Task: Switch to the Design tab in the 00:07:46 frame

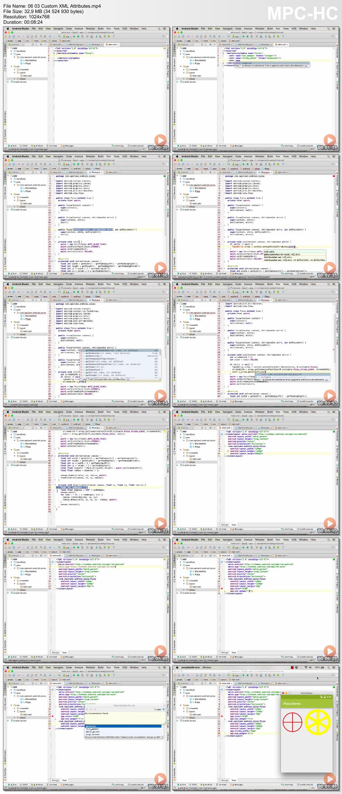Action: coord(225,780)
